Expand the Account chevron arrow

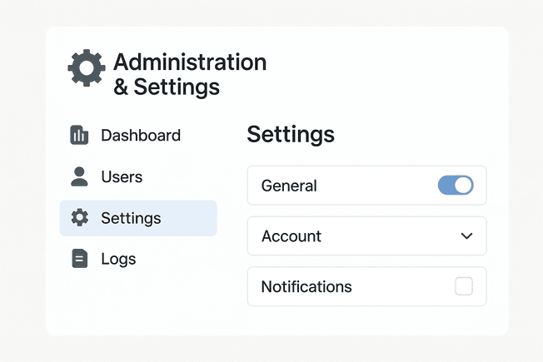tap(466, 236)
